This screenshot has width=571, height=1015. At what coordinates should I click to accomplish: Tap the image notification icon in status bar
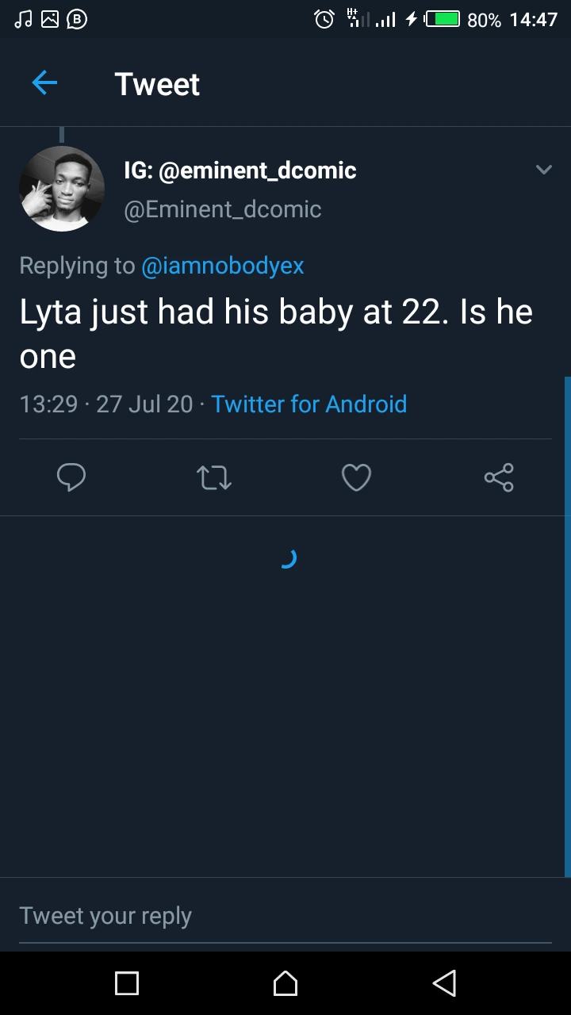click(x=50, y=19)
